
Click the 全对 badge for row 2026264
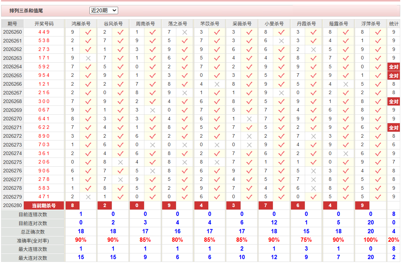393,67
